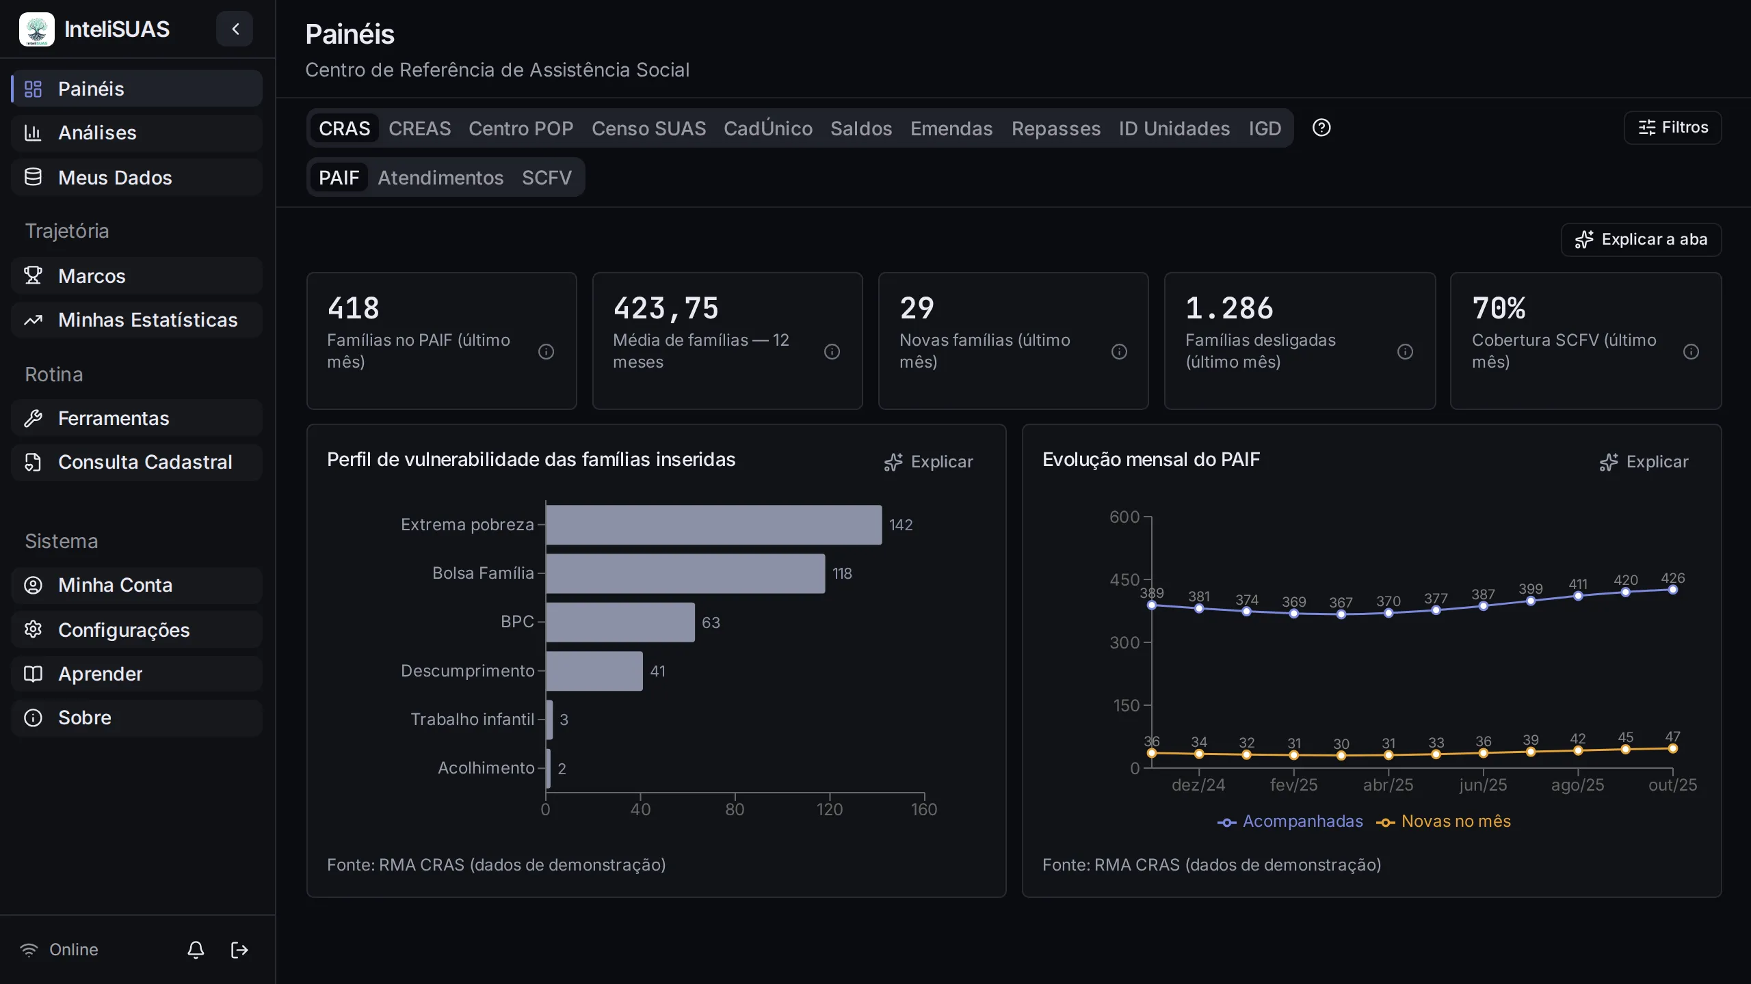1751x984 pixels.
Task: Open the Filtros button
Action: pyautogui.click(x=1673, y=128)
